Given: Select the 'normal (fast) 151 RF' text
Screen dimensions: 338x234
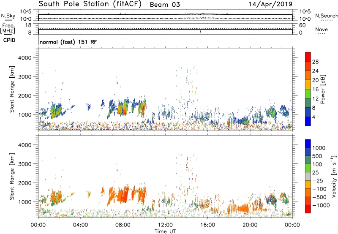Looking at the screenshot, I should click(68, 42).
